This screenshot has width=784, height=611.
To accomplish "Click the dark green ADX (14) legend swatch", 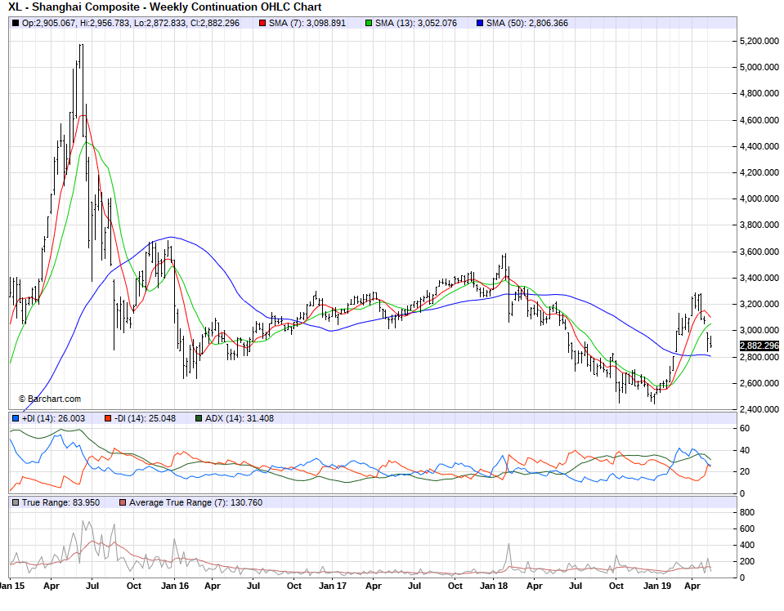I will 199,419.
